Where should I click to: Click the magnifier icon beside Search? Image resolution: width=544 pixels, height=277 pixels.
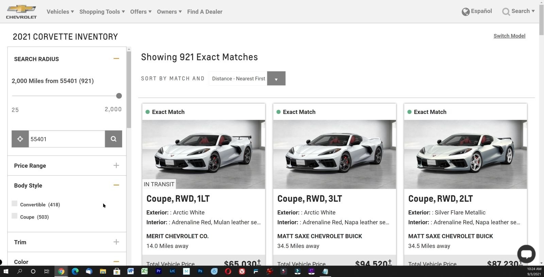[506, 12]
